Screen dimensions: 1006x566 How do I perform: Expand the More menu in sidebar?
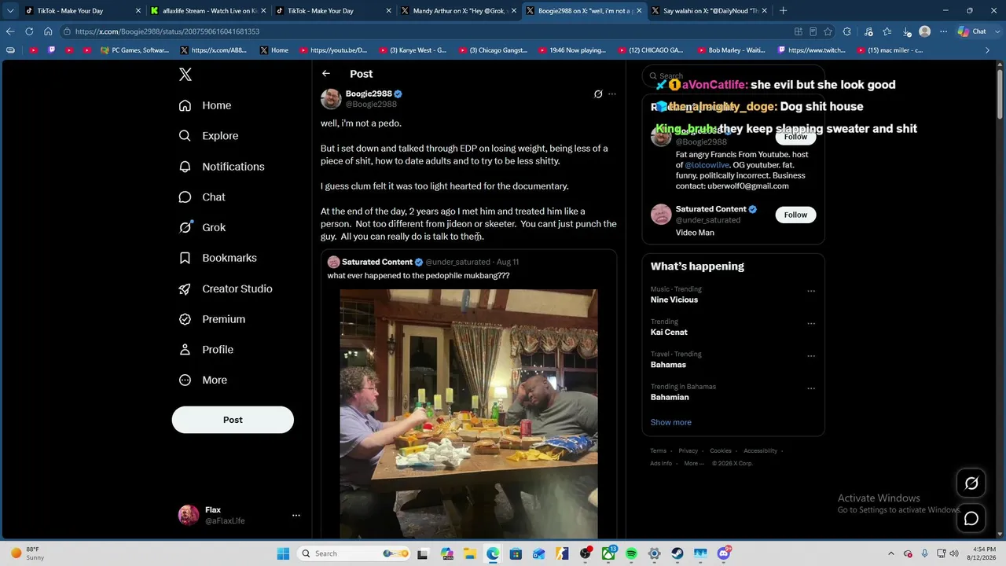click(203, 380)
